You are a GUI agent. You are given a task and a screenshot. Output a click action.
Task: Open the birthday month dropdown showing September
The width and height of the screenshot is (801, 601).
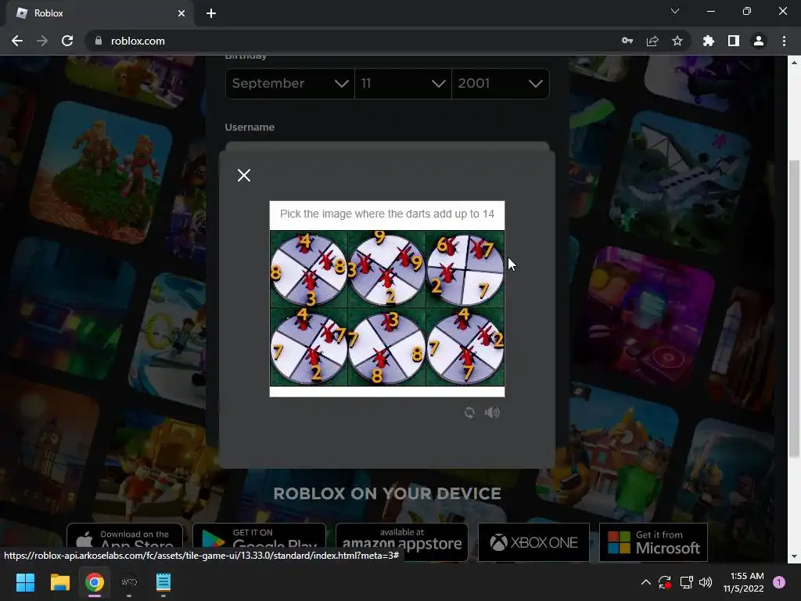[x=290, y=83]
